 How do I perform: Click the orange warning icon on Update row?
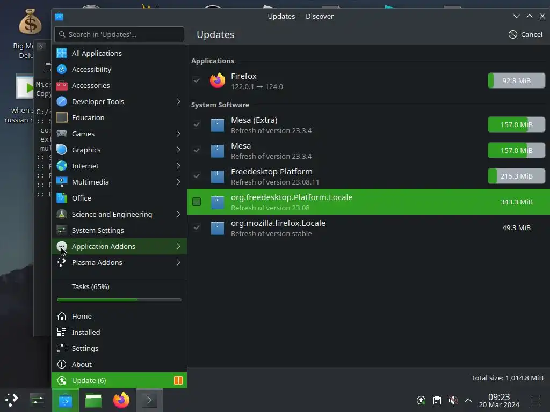[178, 380]
